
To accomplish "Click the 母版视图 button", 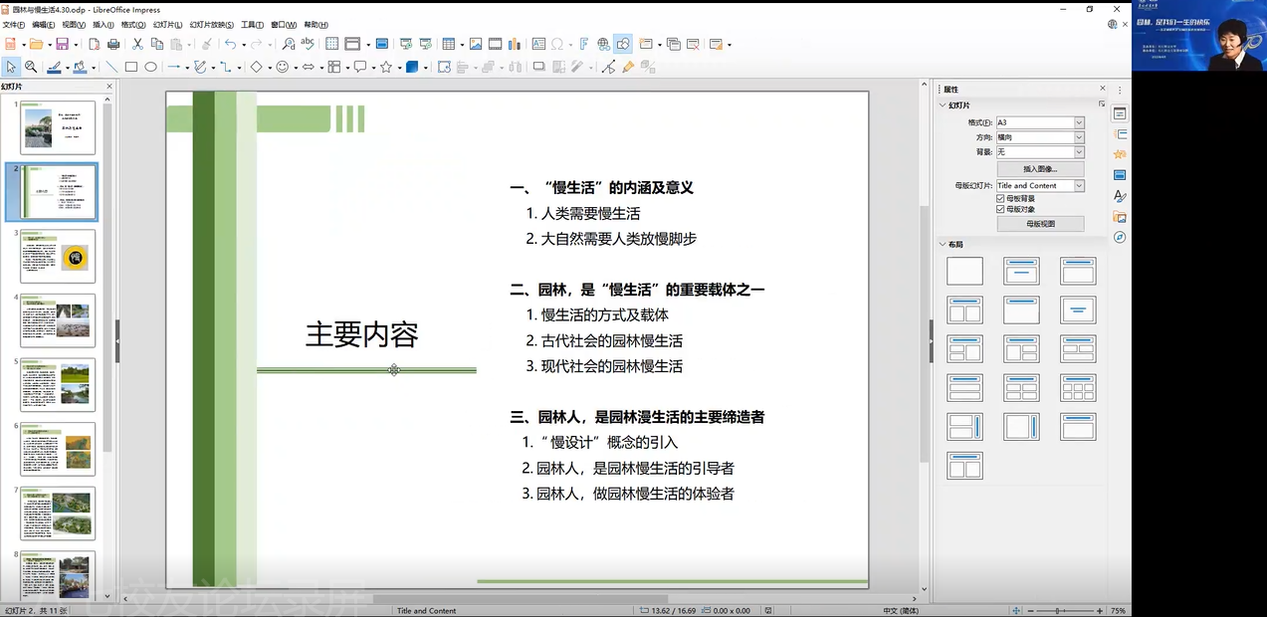I will tap(1040, 224).
